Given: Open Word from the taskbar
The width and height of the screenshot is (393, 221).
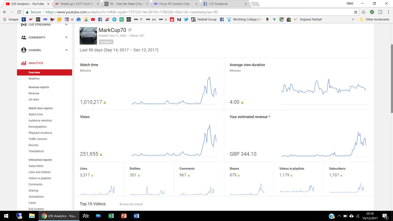Looking at the screenshot, I should pyautogui.click(x=136, y=216).
